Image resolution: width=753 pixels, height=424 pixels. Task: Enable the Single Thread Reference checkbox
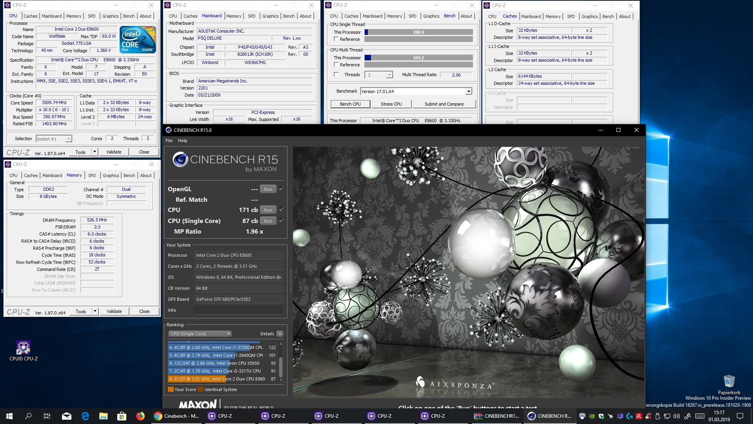pos(336,39)
